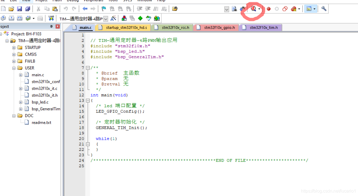
Task: Close the Project panel
Action: [x=58, y=26]
